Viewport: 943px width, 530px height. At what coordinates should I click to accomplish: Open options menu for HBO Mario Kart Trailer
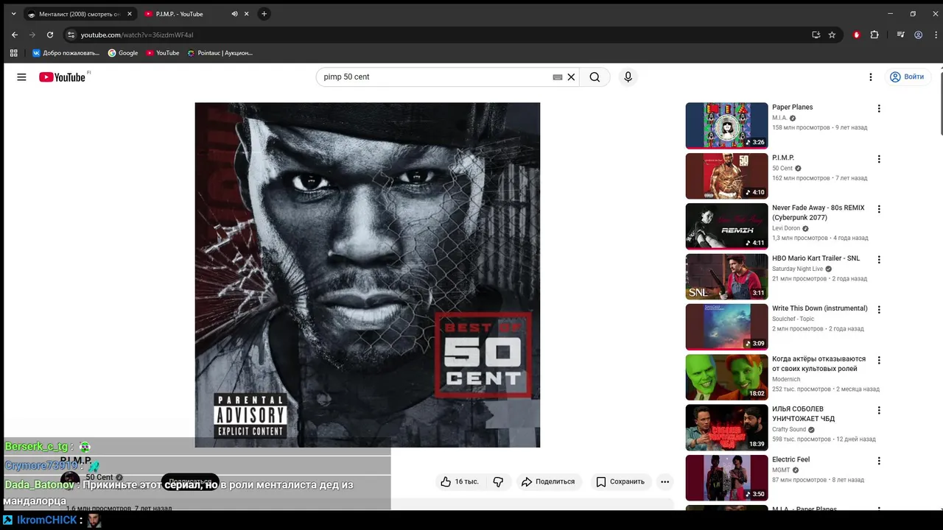878,260
